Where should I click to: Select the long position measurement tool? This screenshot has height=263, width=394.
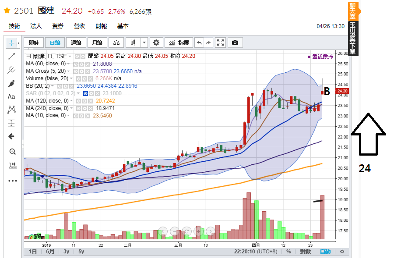[11, 123]
